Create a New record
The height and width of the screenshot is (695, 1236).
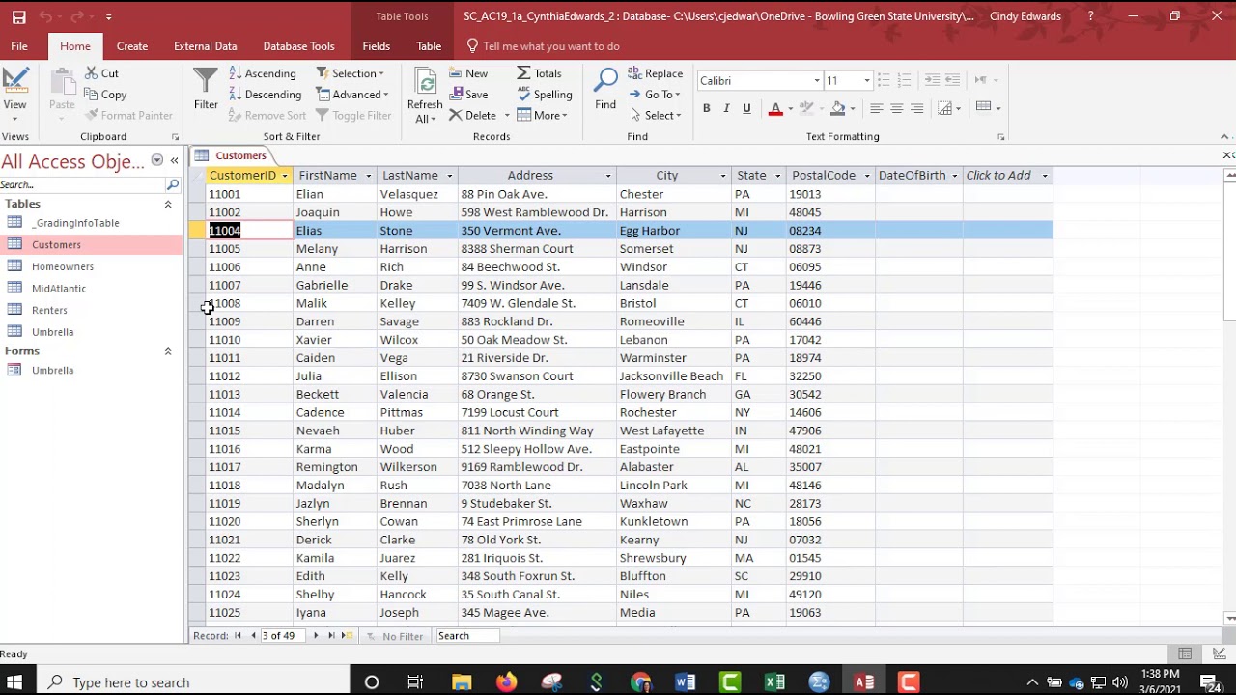468,73
